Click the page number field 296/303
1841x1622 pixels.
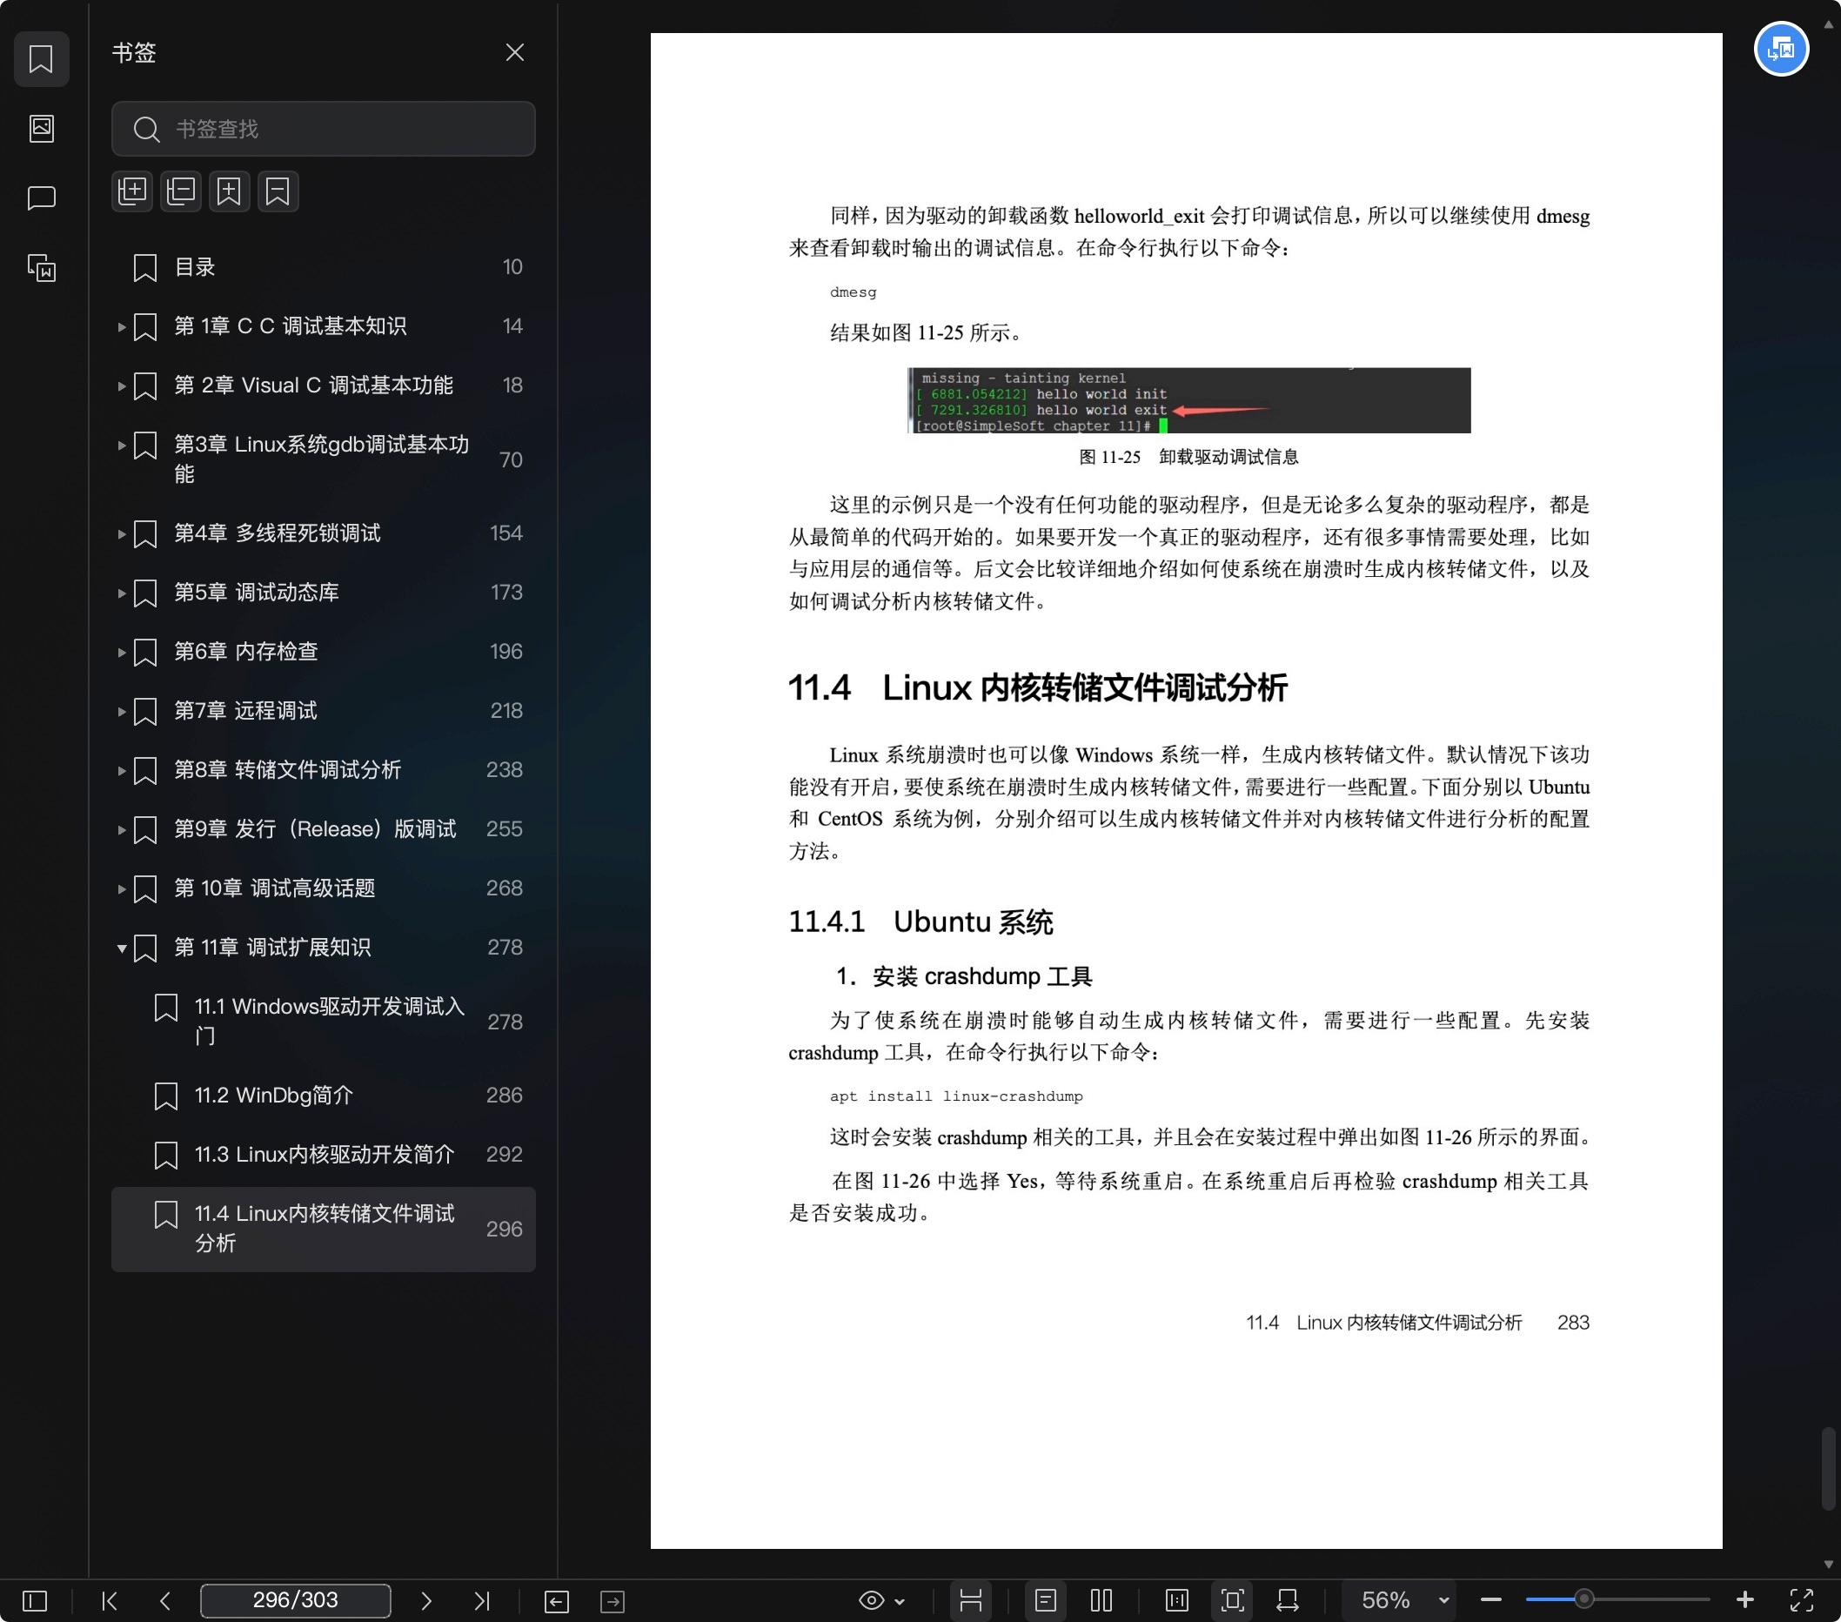(x=296, y=1599)
